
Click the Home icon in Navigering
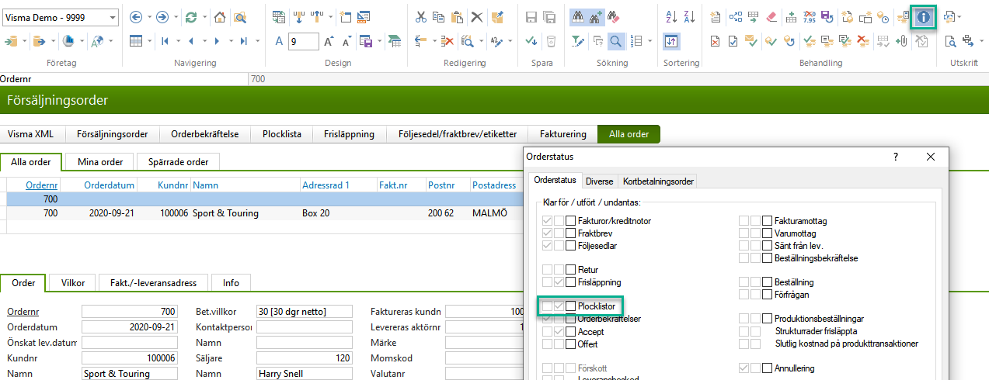pyautogui.click(x=220, y=17)
